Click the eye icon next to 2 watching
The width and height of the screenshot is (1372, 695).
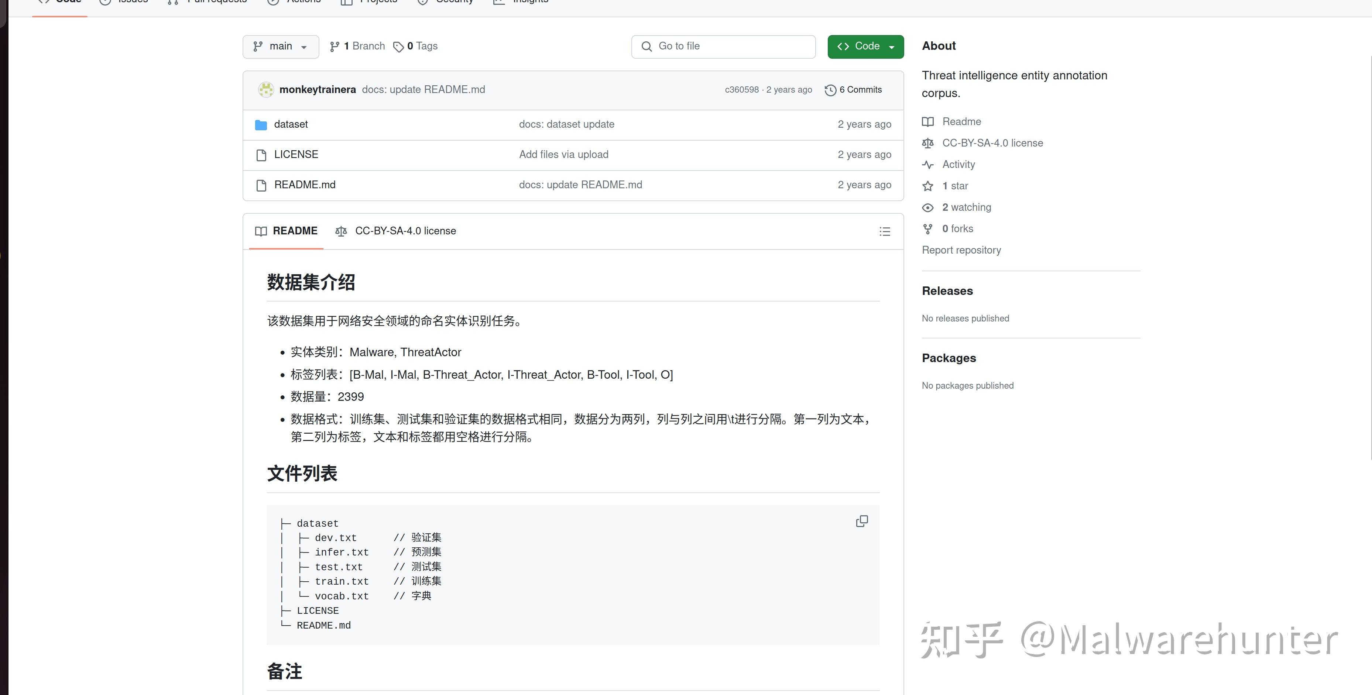(928, 207)
